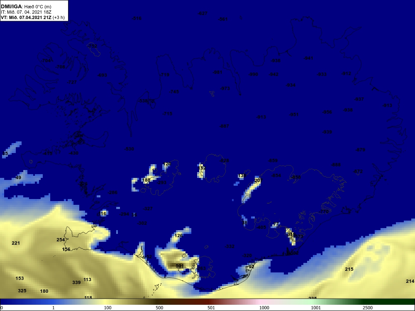Click the map value 325
This screenshot has height=311, width=415.
pyautogui.click(x=22, y=291)
